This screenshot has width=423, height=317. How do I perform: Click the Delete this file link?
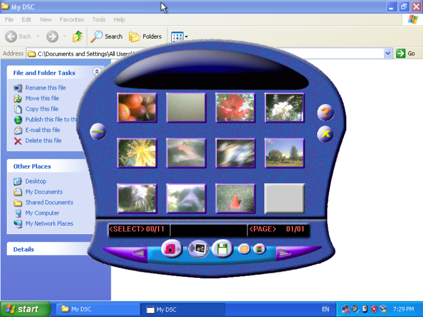[x=44, y=140]
